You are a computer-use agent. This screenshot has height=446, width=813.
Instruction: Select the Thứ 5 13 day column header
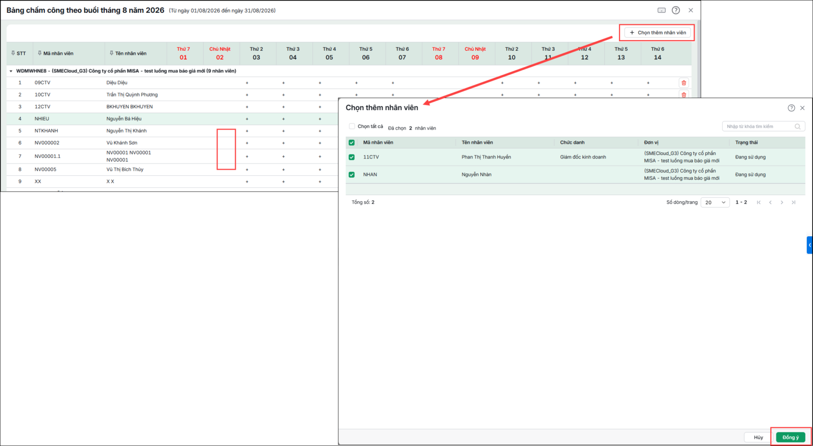coord(621,53)
